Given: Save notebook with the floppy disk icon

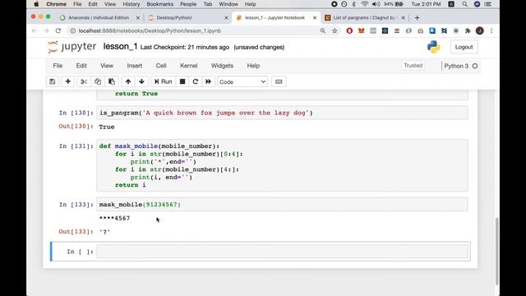Looking at the screenshot, I should tap(53, 81).
